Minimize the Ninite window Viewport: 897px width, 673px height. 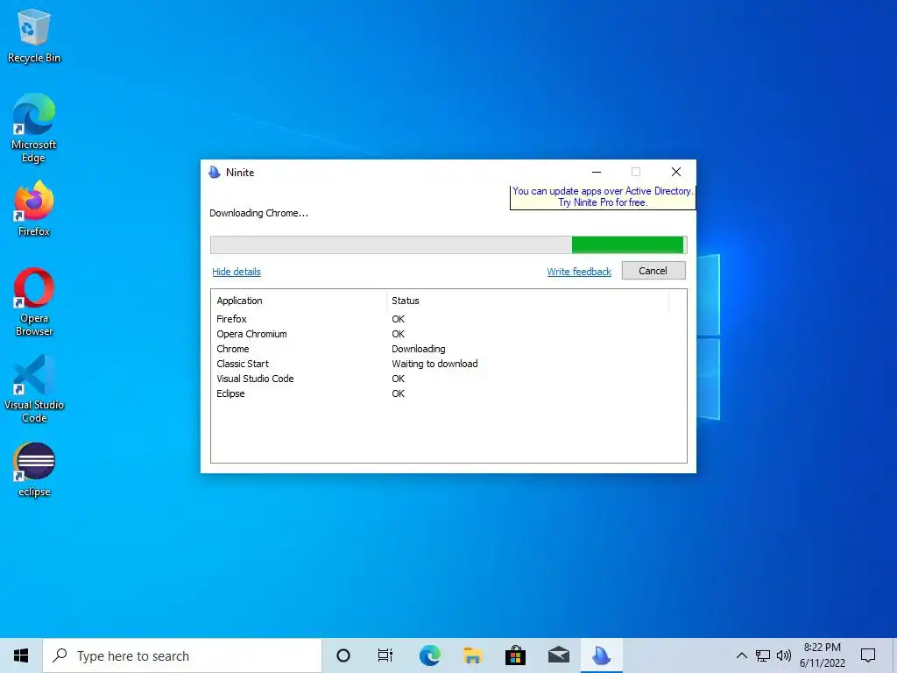click(596, 172)
